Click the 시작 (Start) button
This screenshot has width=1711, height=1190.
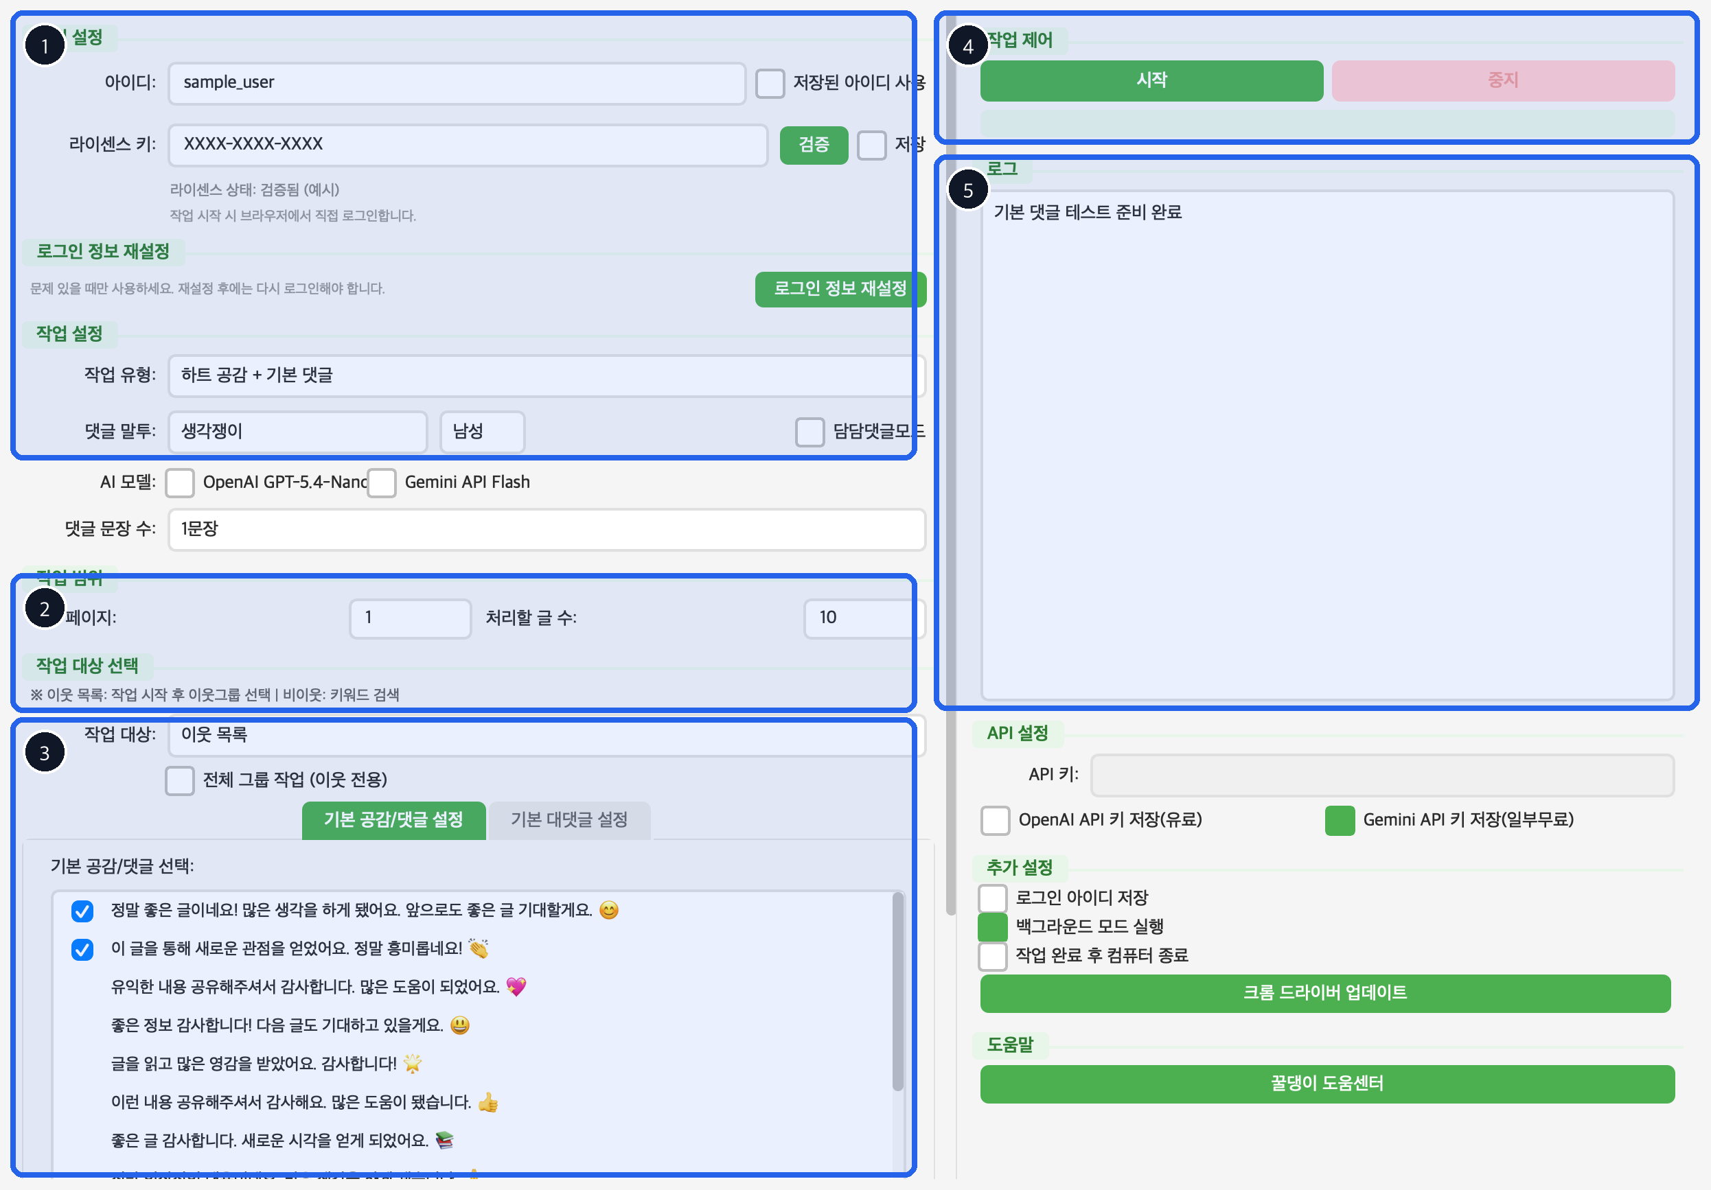click(1151, 80)
